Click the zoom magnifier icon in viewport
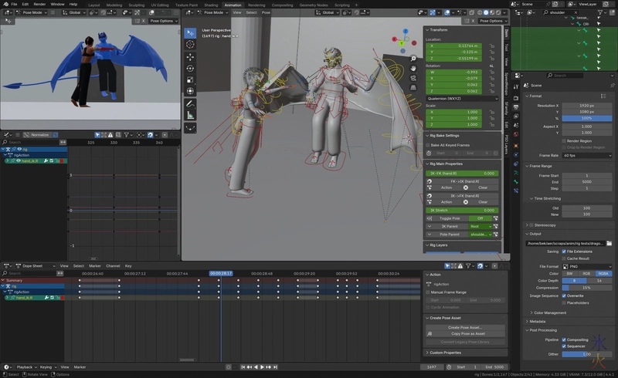618x378 pixels. [x=415, y=59]
